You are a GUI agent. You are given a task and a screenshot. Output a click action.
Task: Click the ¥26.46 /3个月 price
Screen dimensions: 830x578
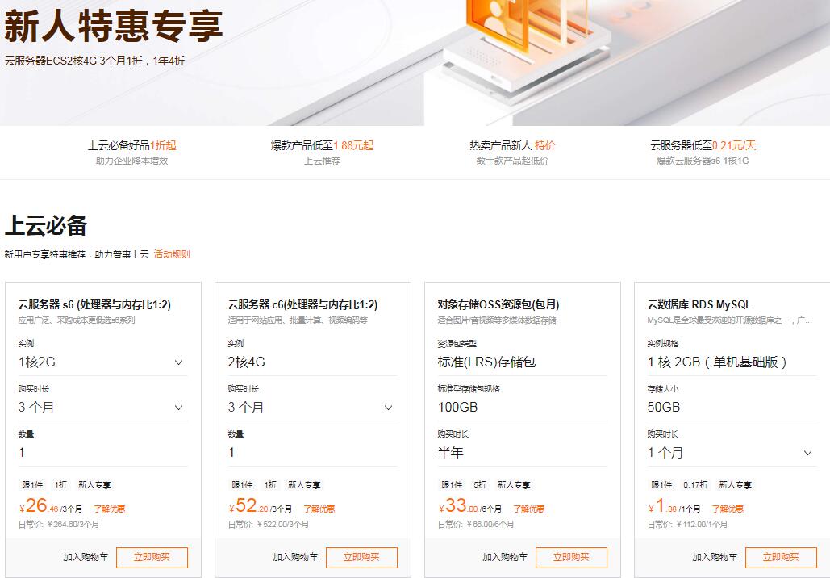pos(51,506)
